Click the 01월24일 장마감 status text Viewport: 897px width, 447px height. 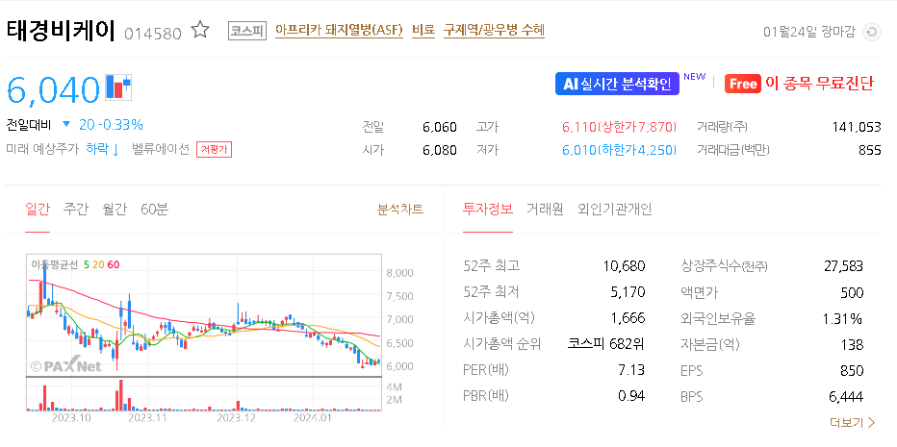pos(808,32)
